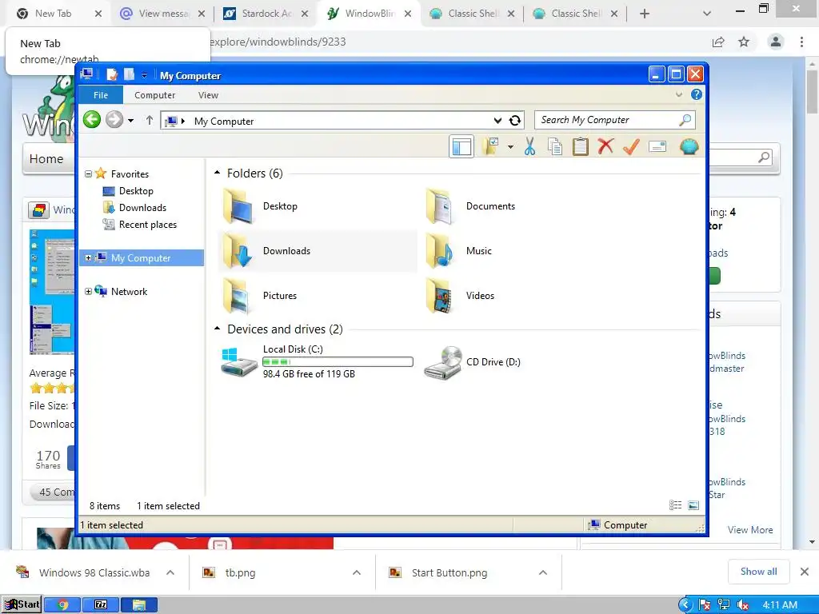The width and height of the screenshot is (819, 614).
Task: Open the folder options toolbar dropdown arrow
Action: click(510, 147)
